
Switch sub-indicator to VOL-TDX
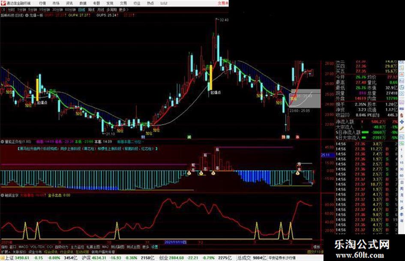click(37, 247)
